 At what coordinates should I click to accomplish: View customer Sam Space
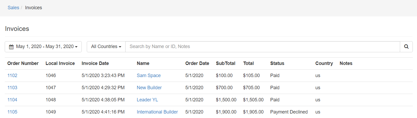click(x=148, y=75)
